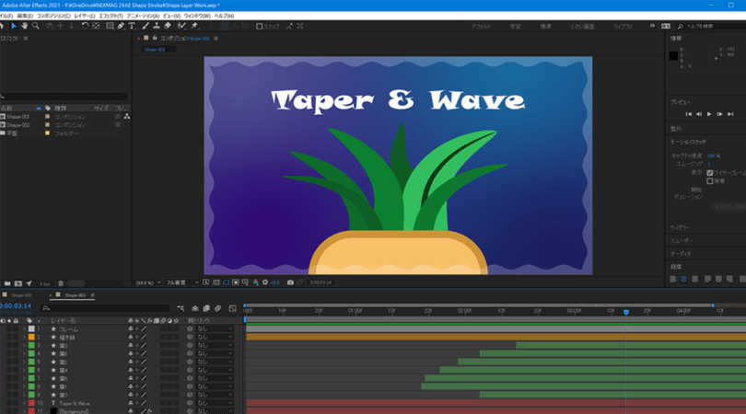The image size is (746, 414).
Task: Click the timeline current time 0:00:03:14
Action: [16, 305]
